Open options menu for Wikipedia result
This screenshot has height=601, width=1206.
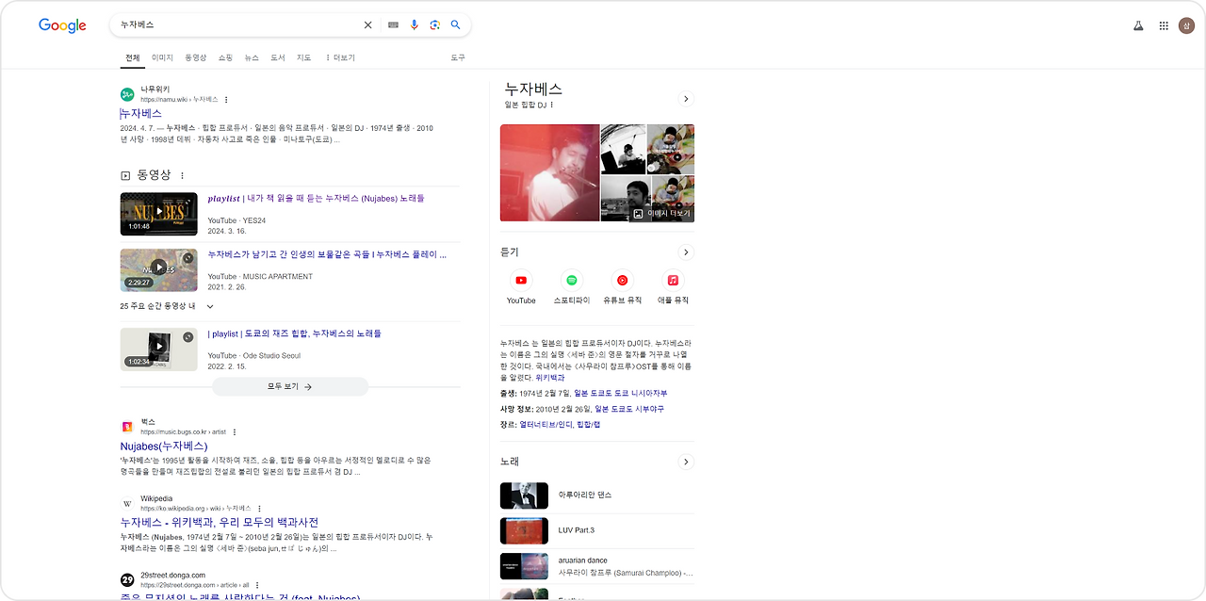pos(259,508)
